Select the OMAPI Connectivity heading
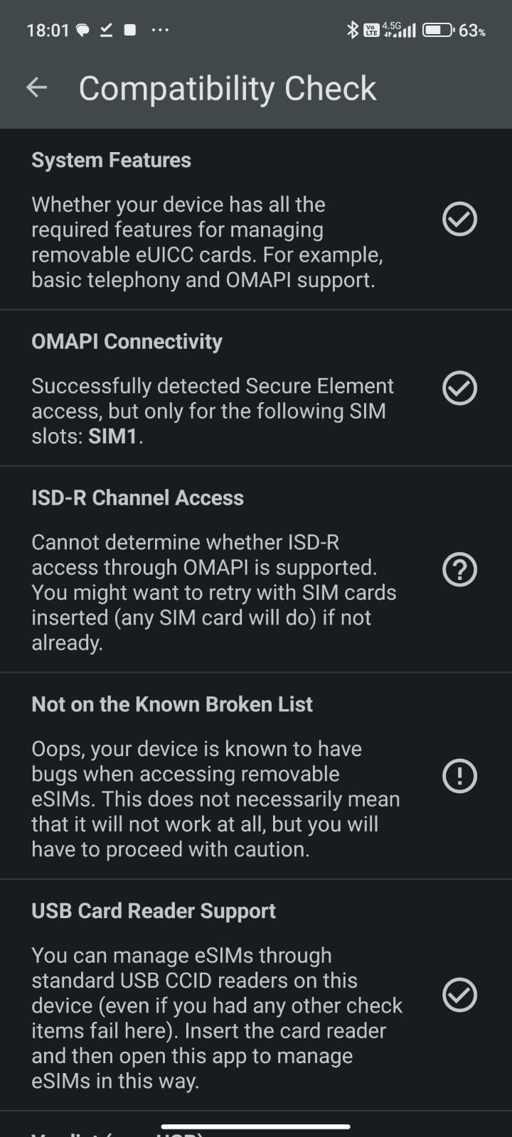This screenshot has height=1137, width=512. pyautogui.click(x=127, y=342)
